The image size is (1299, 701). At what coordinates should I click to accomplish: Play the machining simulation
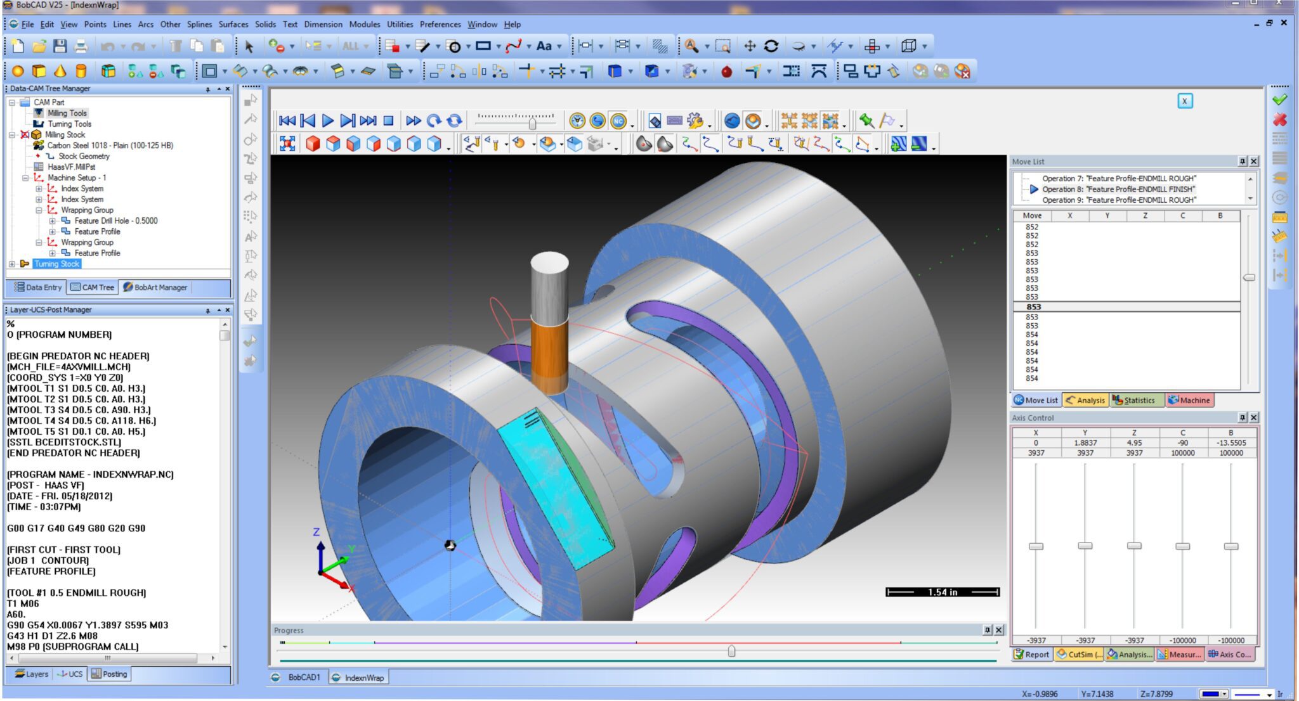click(x=327, y=120)
